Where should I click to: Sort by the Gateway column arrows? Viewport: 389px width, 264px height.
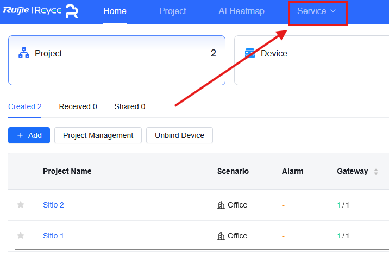pos(376,172)
